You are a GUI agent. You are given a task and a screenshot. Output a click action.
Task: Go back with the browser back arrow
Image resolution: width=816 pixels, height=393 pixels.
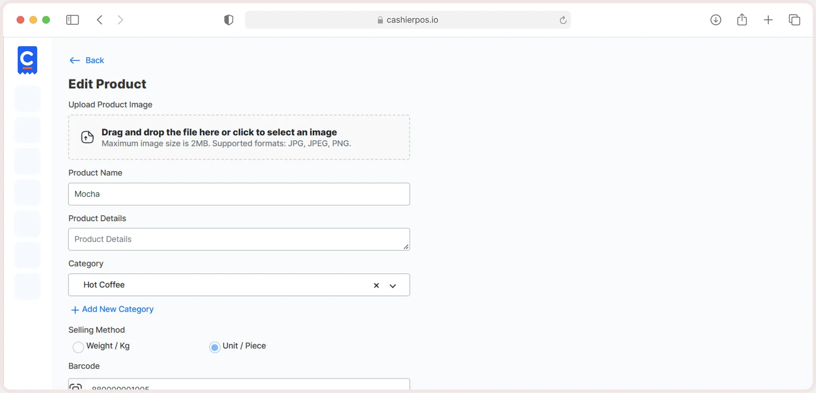99,20
